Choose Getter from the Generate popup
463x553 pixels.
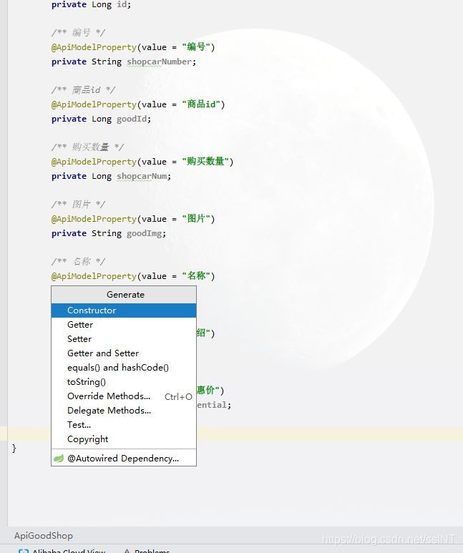coord(80,325)
